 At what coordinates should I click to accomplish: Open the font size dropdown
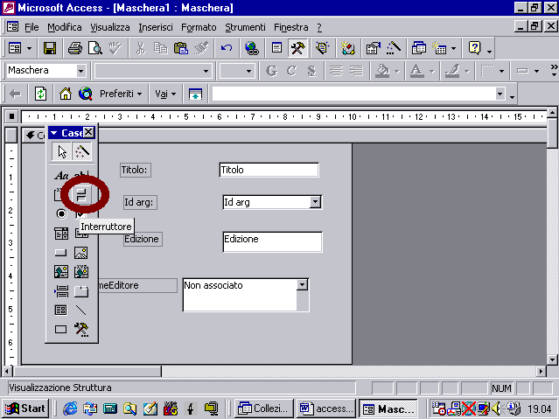(248, 71)
